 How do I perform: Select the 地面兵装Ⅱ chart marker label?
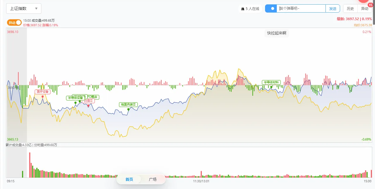tap(128, 104)
